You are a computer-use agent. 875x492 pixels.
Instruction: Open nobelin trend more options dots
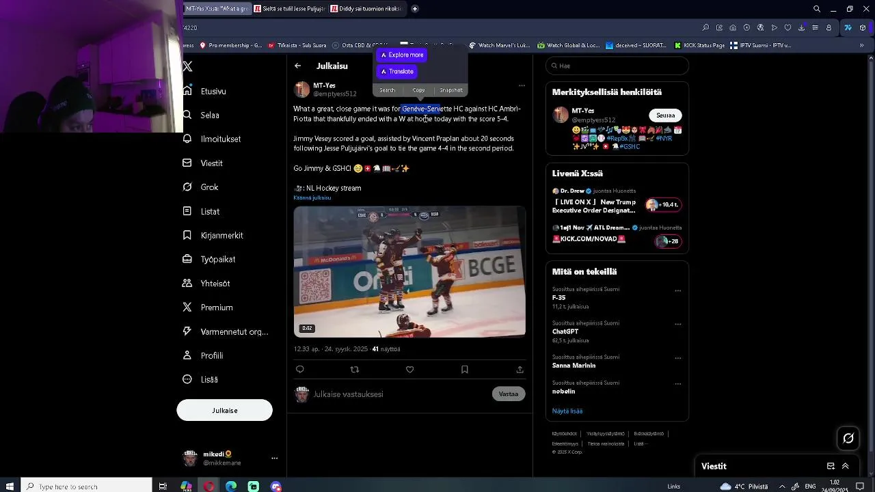678,384
